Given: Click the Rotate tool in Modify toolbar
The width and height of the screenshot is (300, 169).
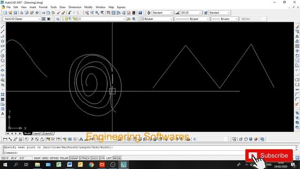Looking at the screenshot, I should click(x=297, y=56).
